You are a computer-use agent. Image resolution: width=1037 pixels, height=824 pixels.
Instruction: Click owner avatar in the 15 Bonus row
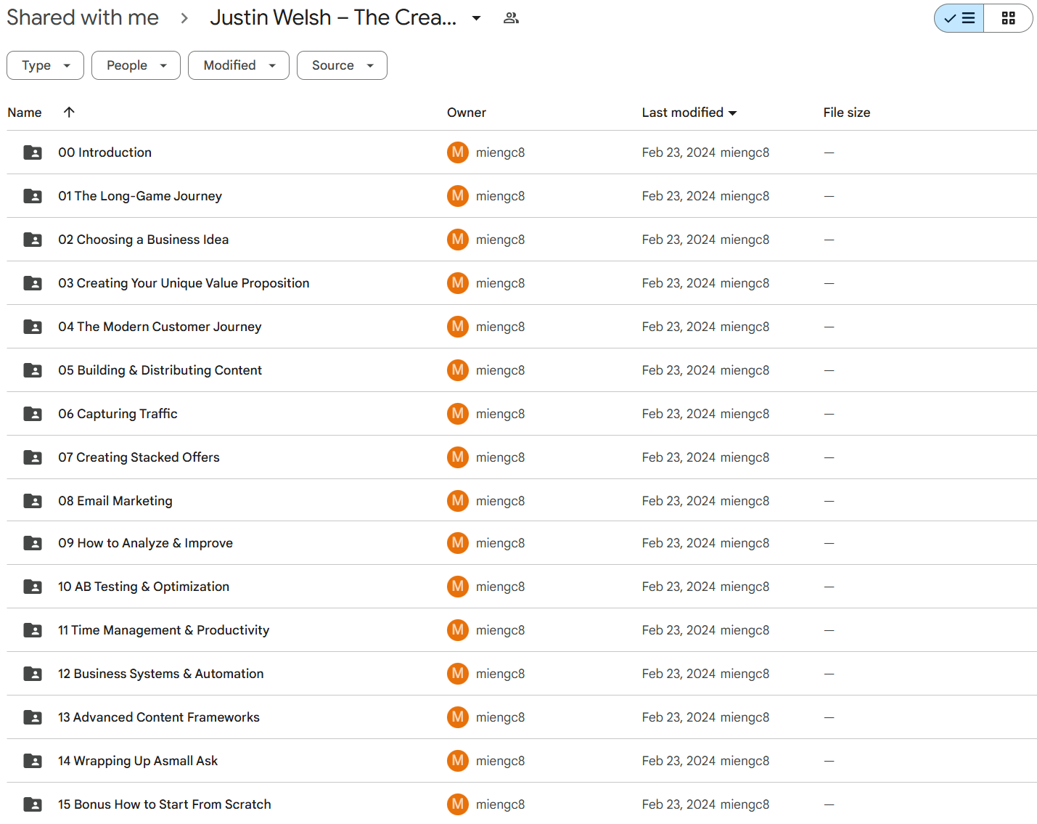458,804
